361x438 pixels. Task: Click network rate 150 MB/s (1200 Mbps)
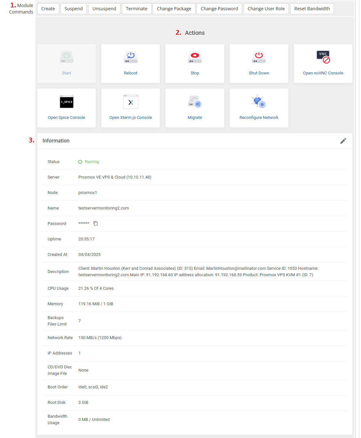click(100, 338)
